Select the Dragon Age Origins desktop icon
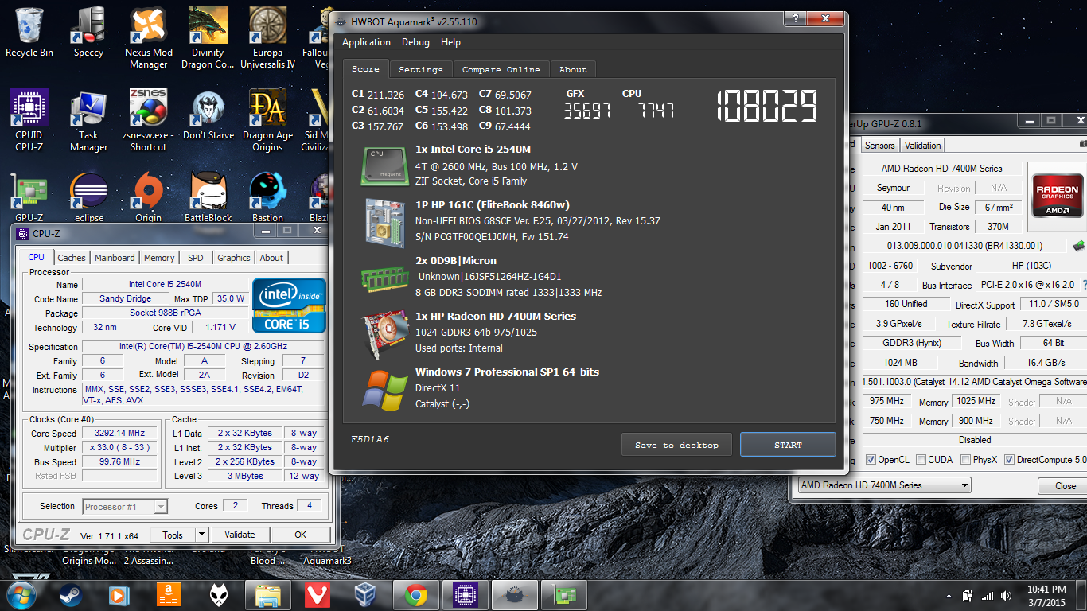 [x=267, y=120]
